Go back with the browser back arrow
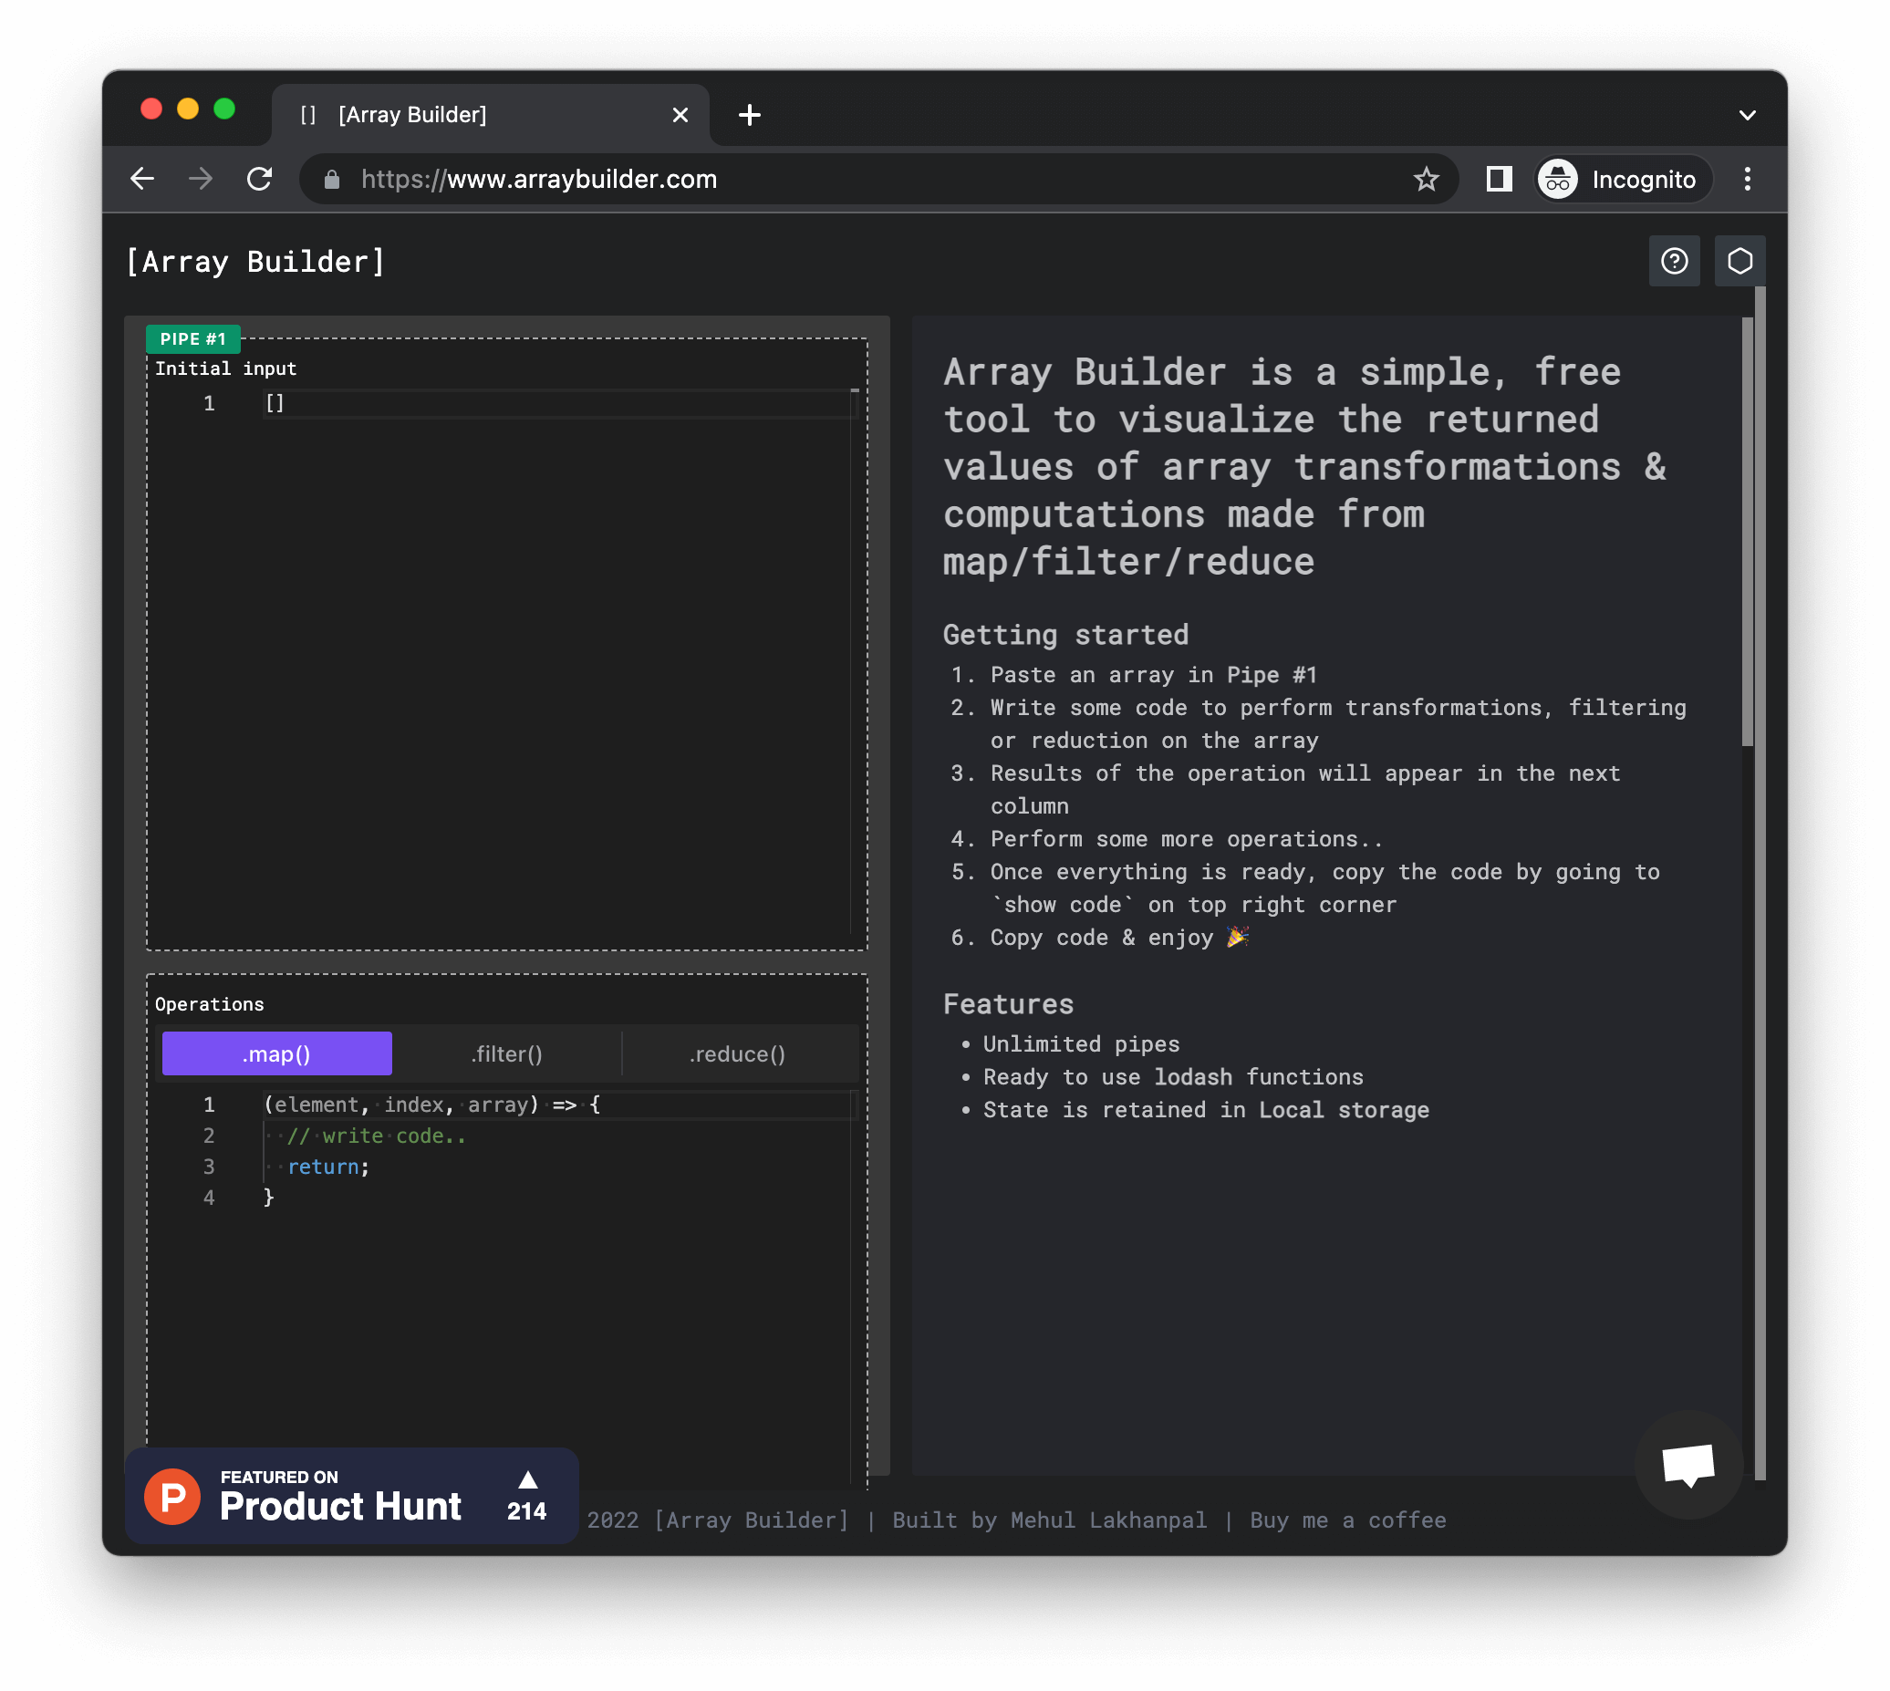1890x1691 pixels. [x=142, y=179]
